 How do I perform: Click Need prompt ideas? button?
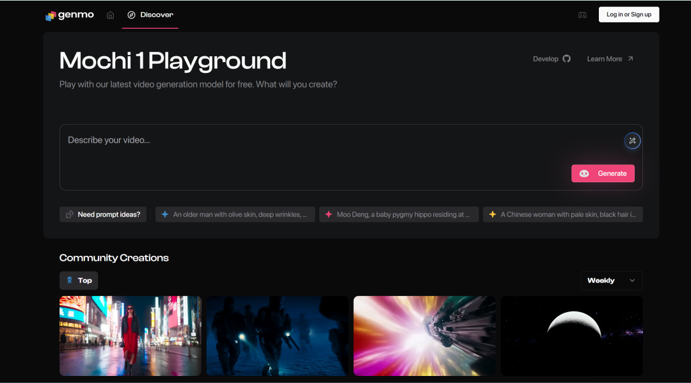103,214
